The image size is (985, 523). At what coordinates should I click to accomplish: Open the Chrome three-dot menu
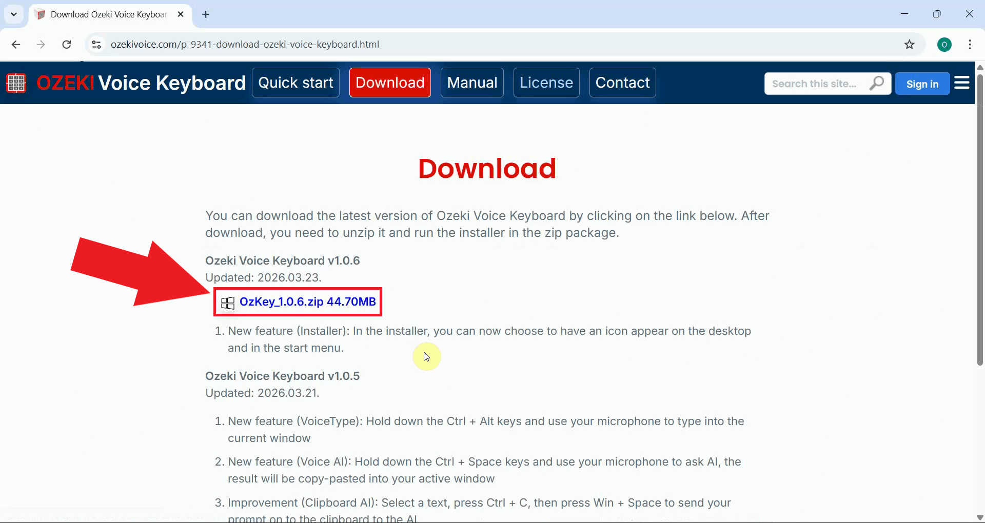click(970, 45)
